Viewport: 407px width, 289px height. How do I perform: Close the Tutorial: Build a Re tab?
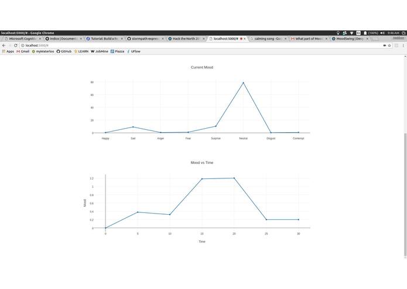tap(122, 39)
